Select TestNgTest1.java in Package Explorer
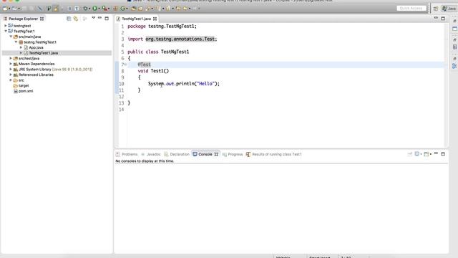The height and width of the screenshot is (258, 458). pyautogui.click(x=43, y=53)
